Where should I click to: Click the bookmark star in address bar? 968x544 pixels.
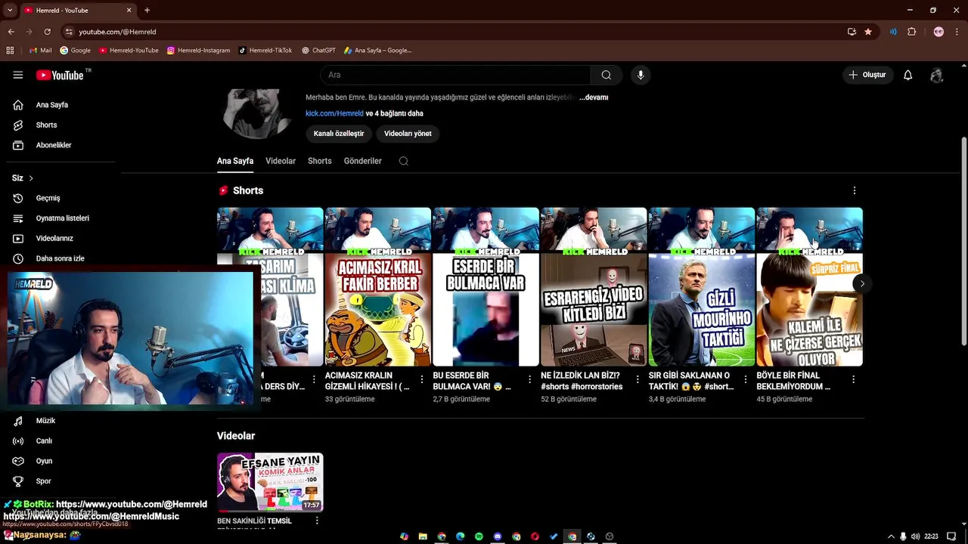868,32
